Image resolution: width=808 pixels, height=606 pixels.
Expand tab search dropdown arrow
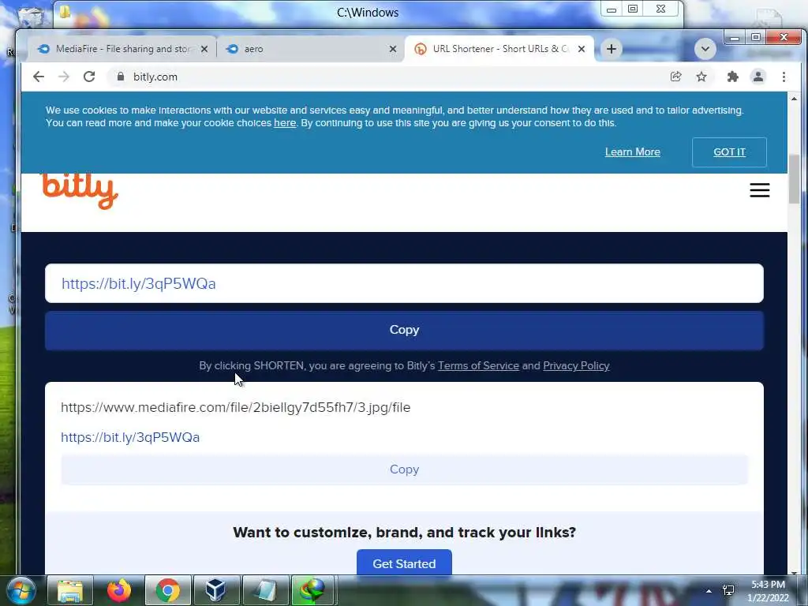pyautogui.click(x=705, y=49)
